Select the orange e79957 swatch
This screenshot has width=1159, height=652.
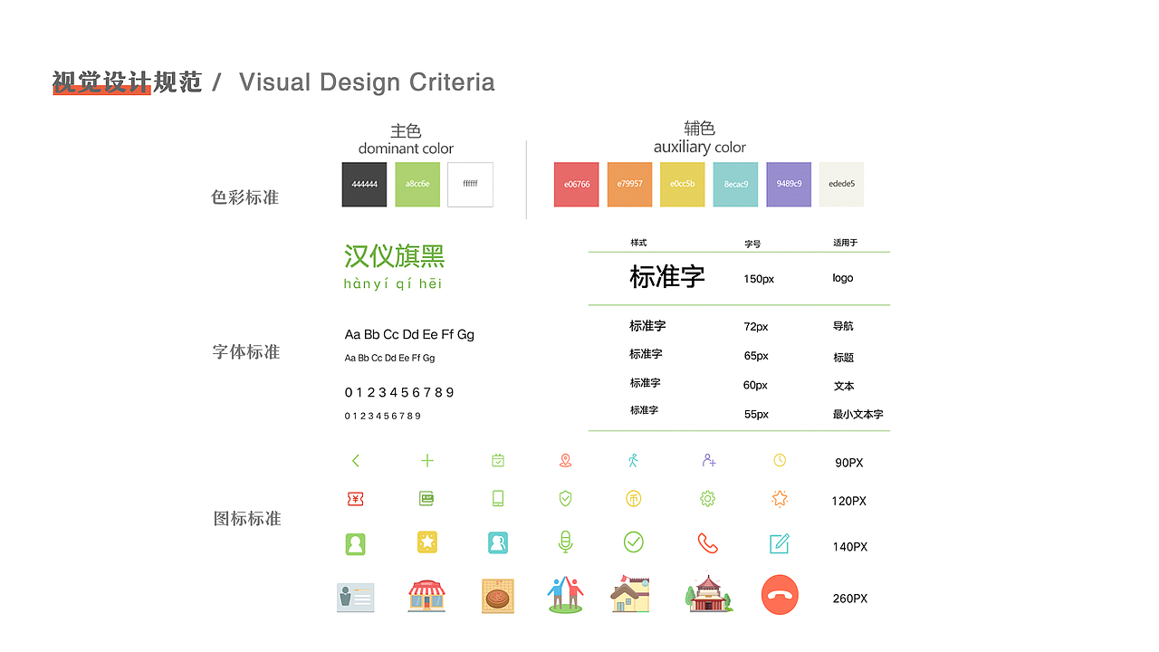pos(629,185)
